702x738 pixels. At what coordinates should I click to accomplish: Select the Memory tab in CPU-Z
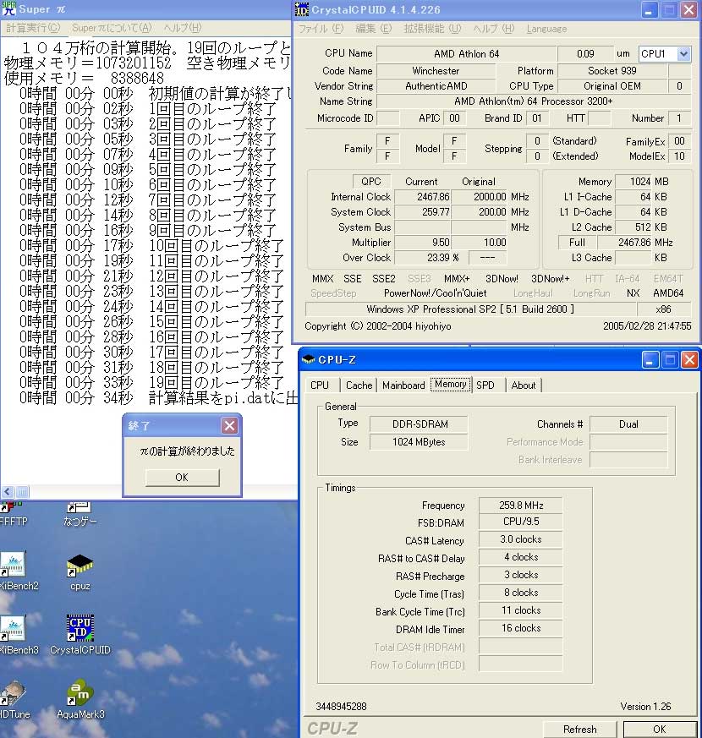point(451,384)
